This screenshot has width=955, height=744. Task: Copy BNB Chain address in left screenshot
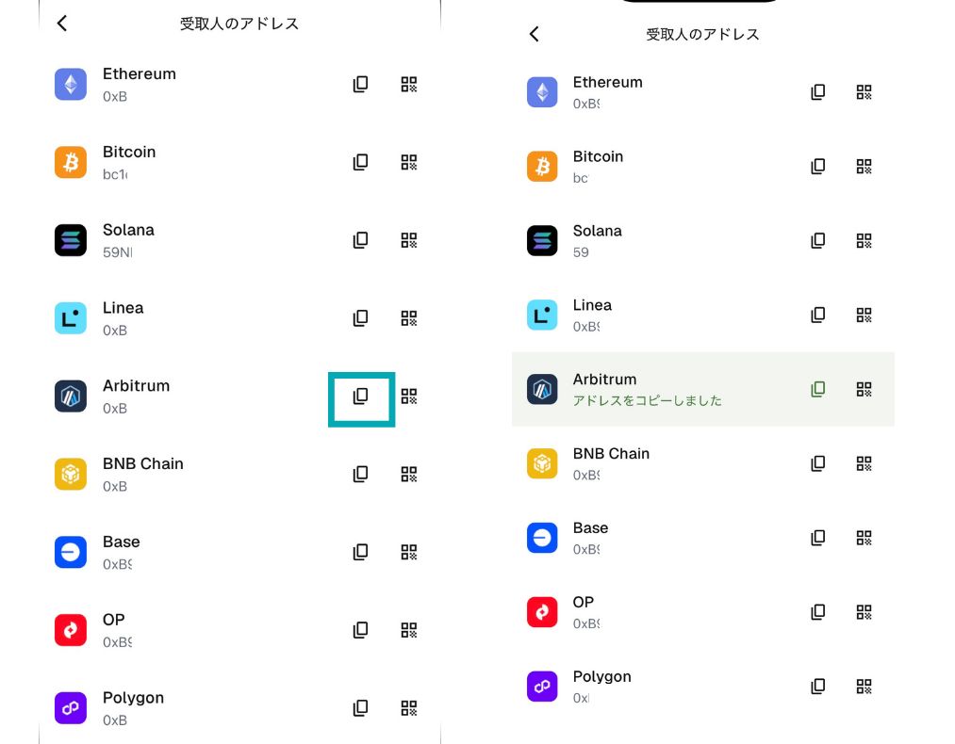[x=360, y=474]
